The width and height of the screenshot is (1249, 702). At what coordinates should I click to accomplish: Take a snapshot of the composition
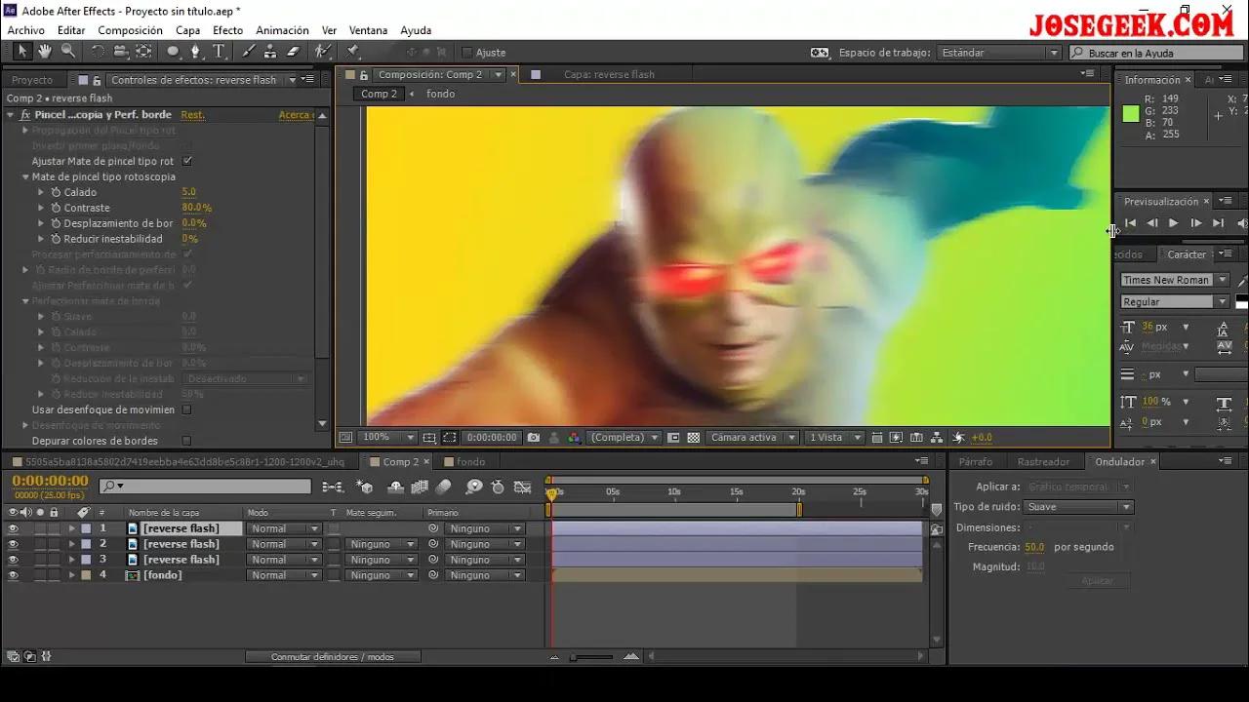(533, 437)
